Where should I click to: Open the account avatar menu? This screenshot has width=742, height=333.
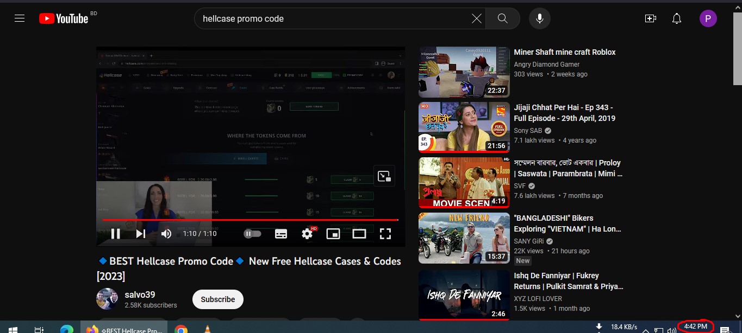coord(708,19)
